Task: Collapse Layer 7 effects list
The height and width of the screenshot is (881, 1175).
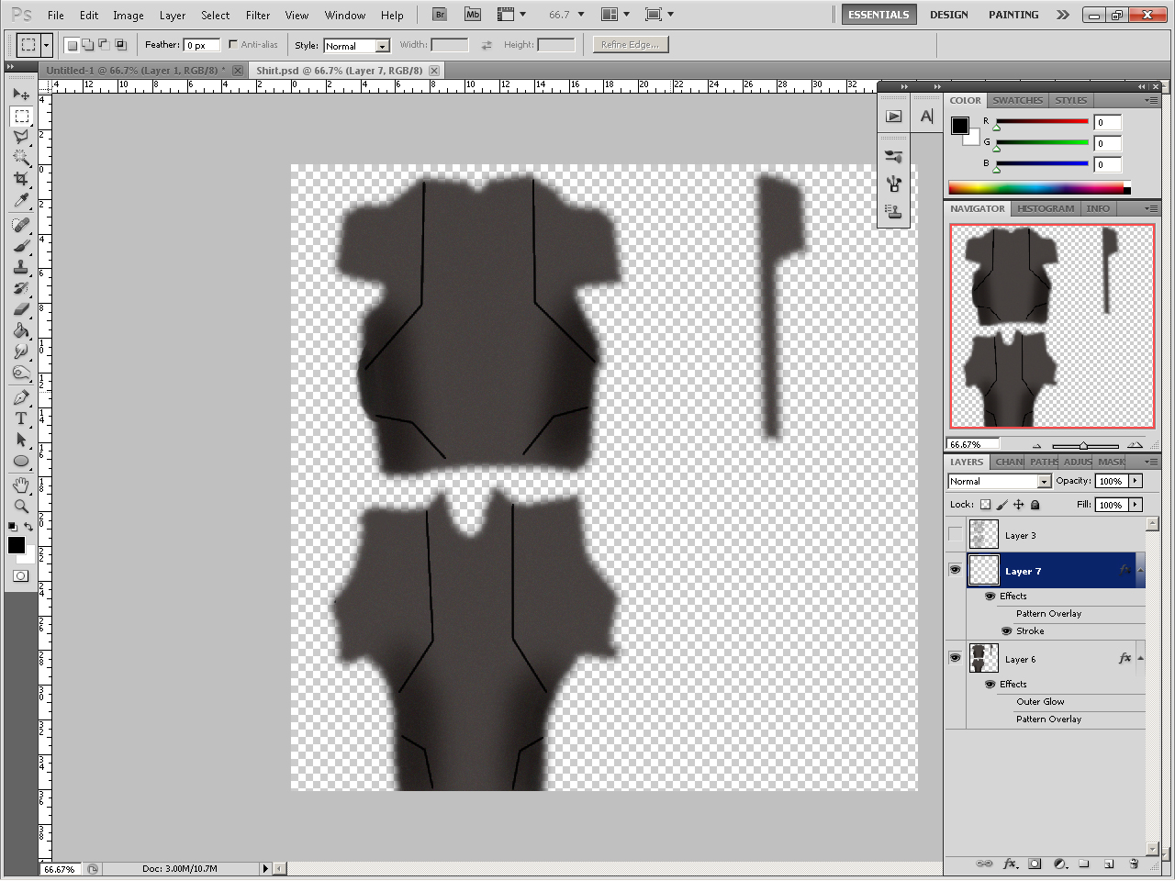Action: click(1140, 570)
